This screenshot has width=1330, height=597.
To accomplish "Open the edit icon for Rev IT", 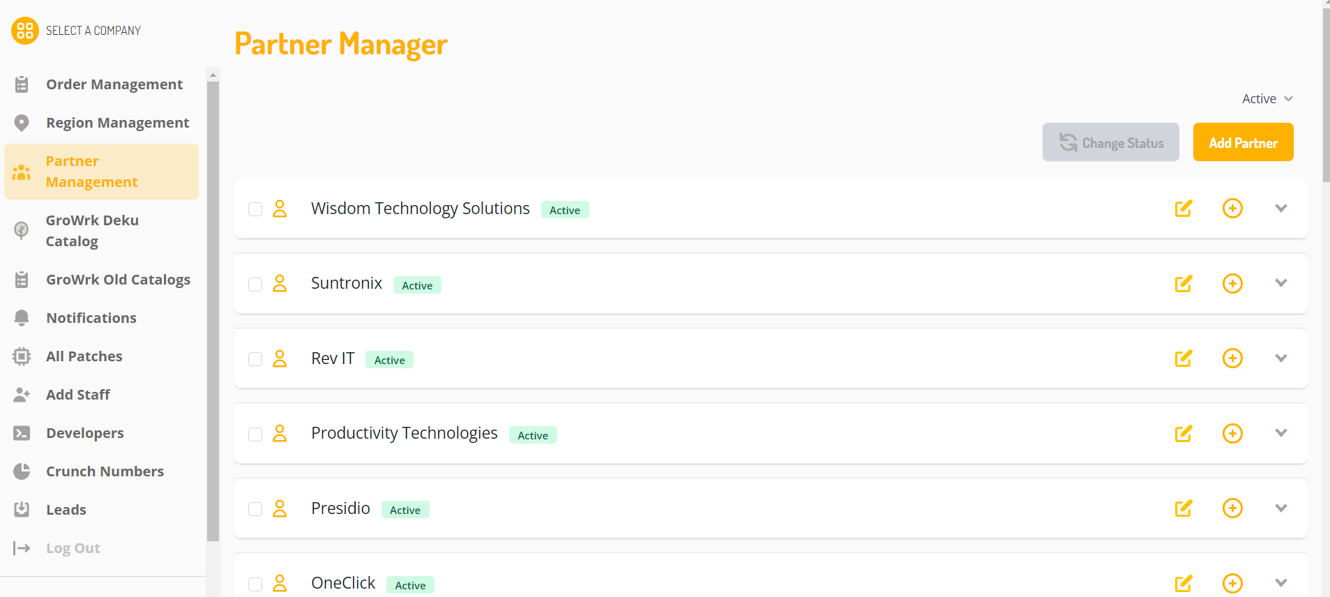I will [x=1183, y=358].
